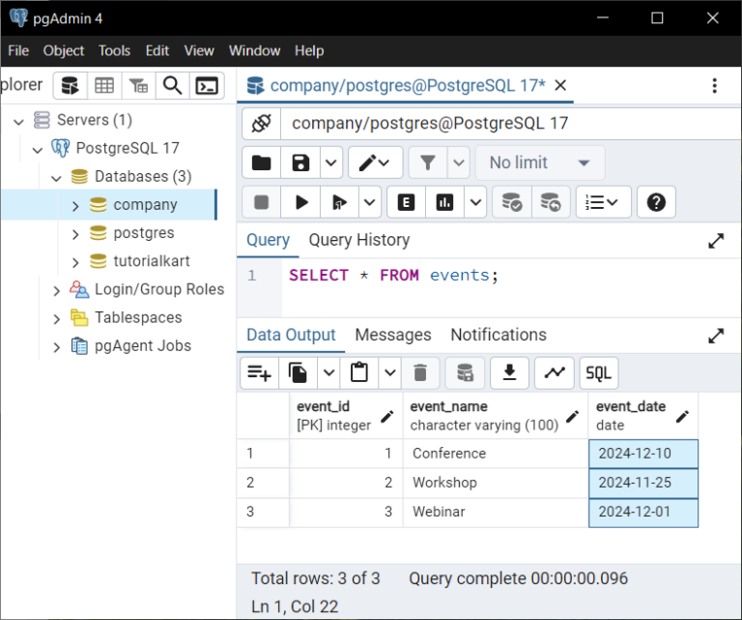Expand the pgAgent Jobs node
This screenshot has height=620, width=742.
[x=56, y=347]
